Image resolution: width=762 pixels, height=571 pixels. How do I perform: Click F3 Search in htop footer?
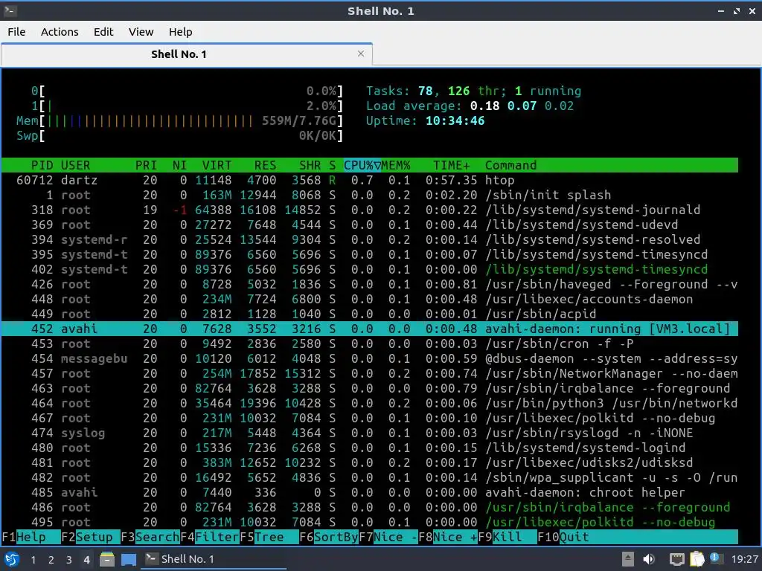[150, 537]
